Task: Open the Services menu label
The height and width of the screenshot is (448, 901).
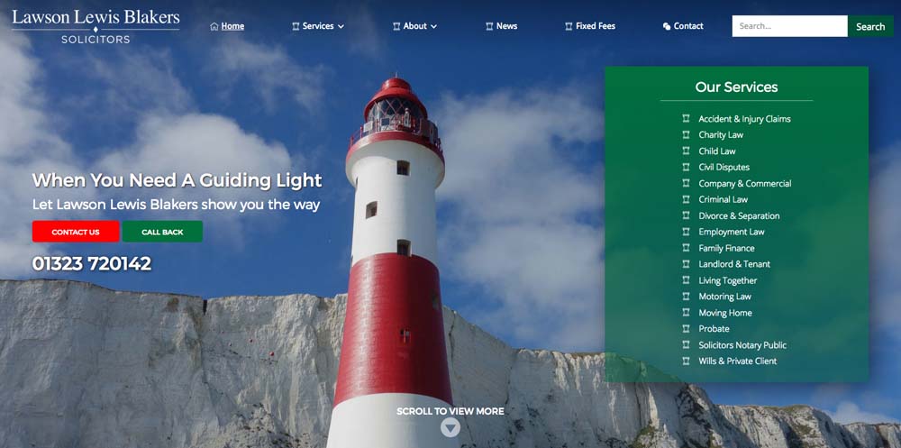Action: (318, 26)
